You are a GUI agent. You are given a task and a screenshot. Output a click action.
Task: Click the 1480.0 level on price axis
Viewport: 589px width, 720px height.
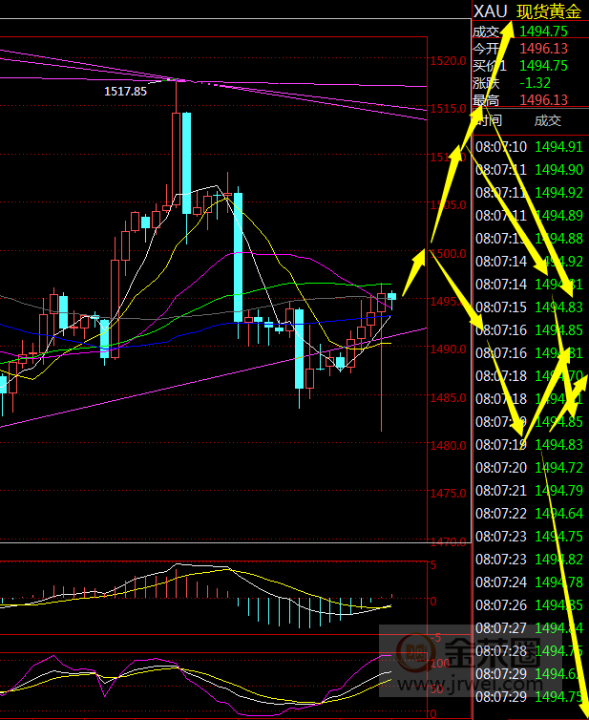tap(447, 445)
